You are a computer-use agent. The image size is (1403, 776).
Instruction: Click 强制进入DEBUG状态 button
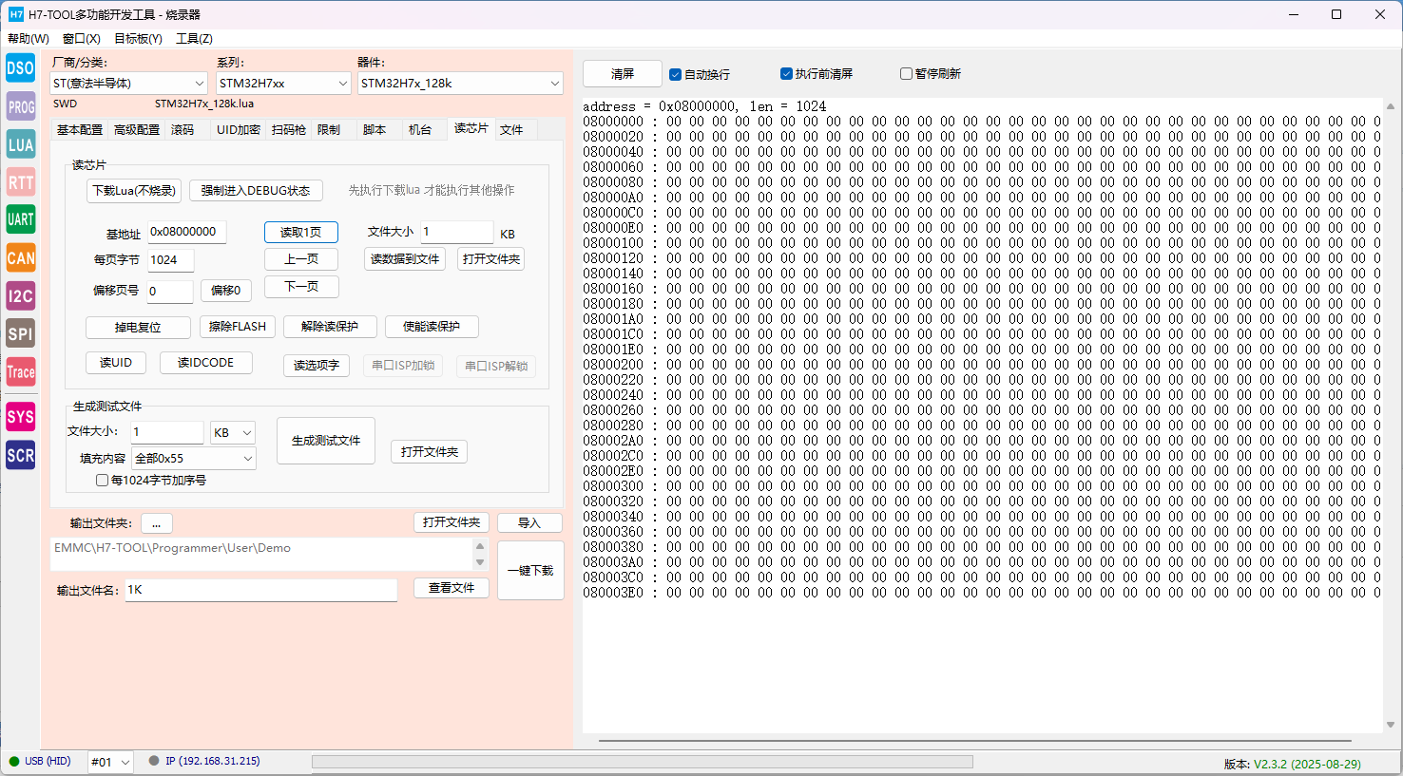256,191
